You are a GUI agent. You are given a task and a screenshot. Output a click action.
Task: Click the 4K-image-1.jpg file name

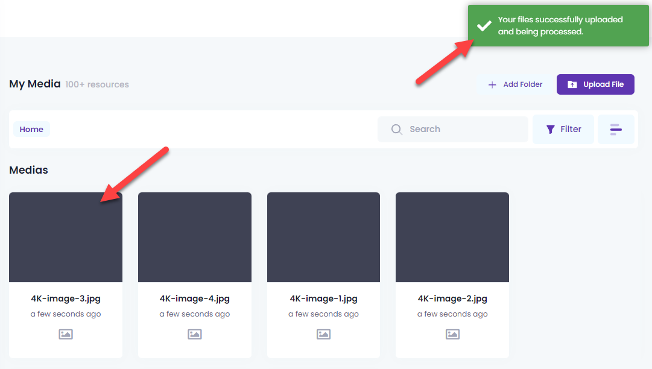point(323,299)
